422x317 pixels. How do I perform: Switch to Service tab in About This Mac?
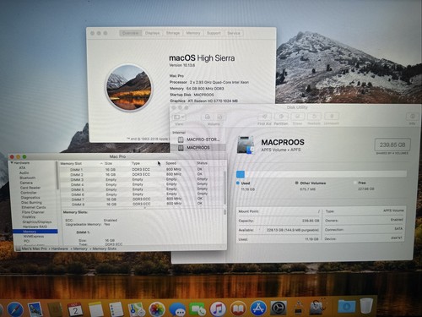[234, 33]
